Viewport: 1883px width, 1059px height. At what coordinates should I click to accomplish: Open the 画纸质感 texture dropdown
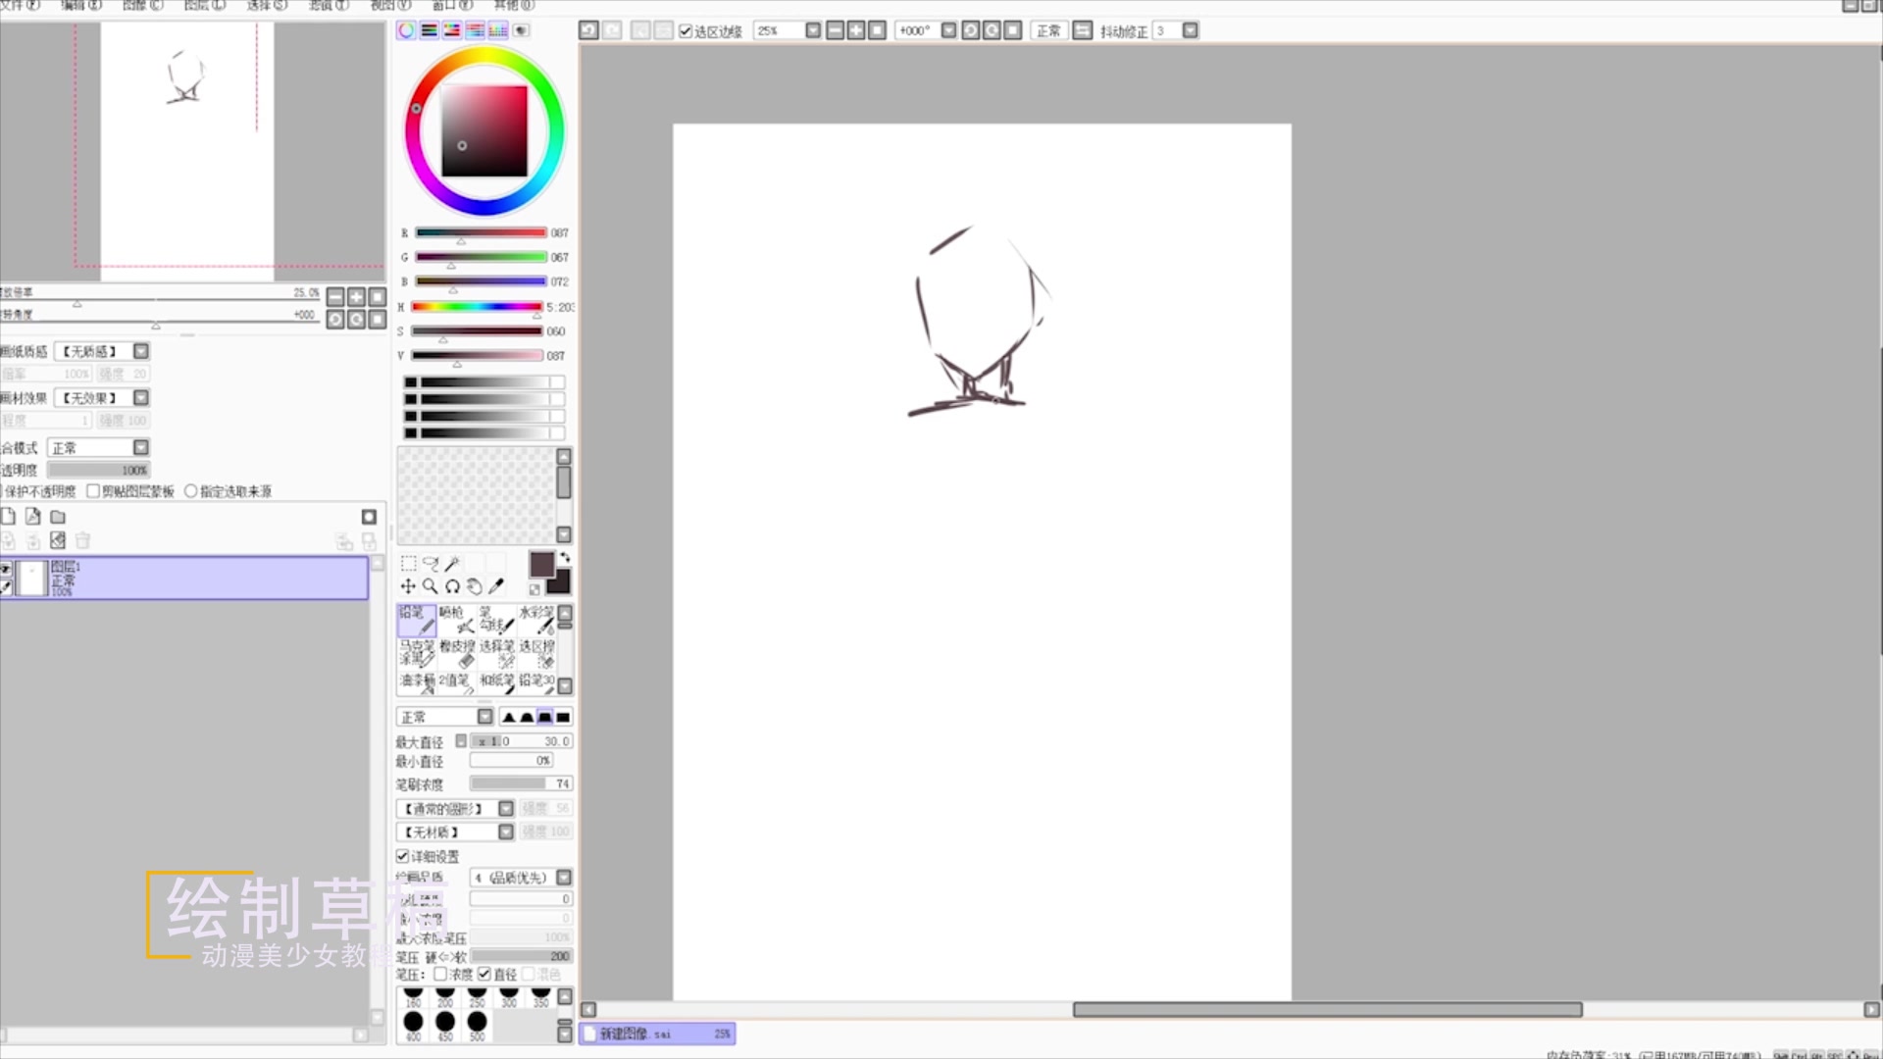pos(141,351)
